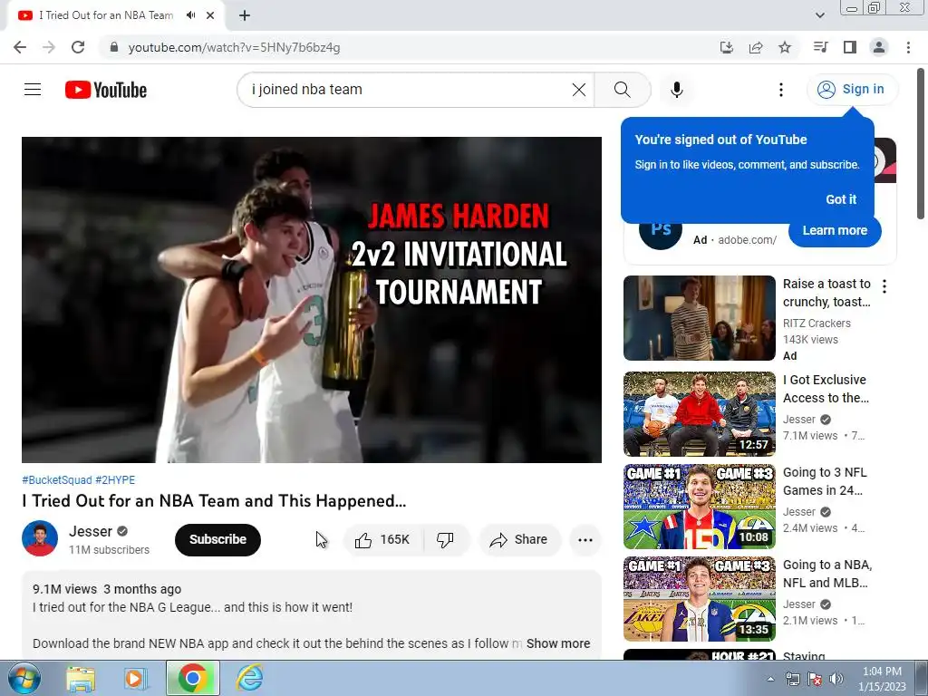Image resolution: width=928 pixels, height=696 pixels.
Task: Open Going to a NBA, NFL and MLB thumbnail
Action: tap(700, 599)
